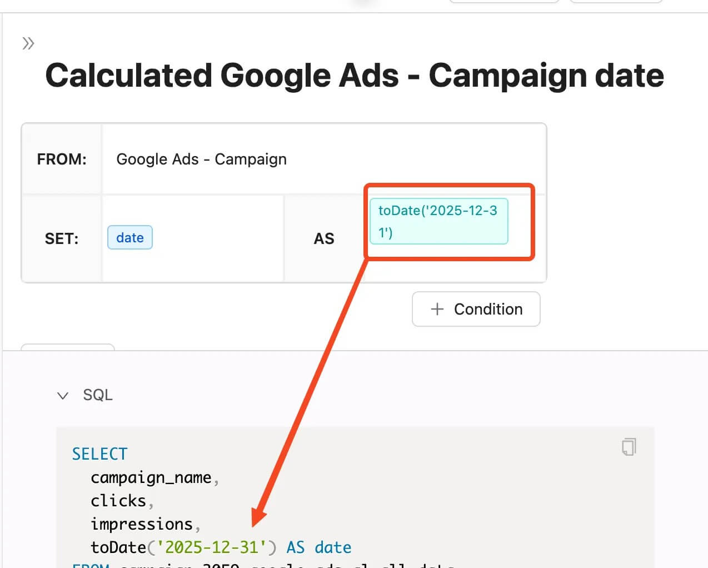
Task: Click the partially hidden button below SET row
Action: 68,347
